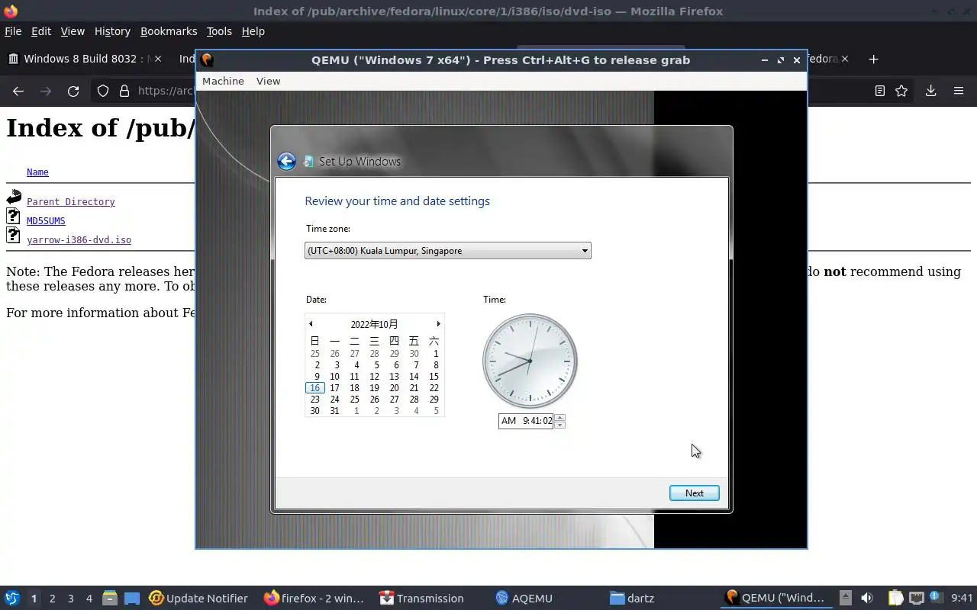The width and height of the screenshot is (977, 610).
Task: Switch to workspace 4 on the taskbar
Action: (89, 599)
